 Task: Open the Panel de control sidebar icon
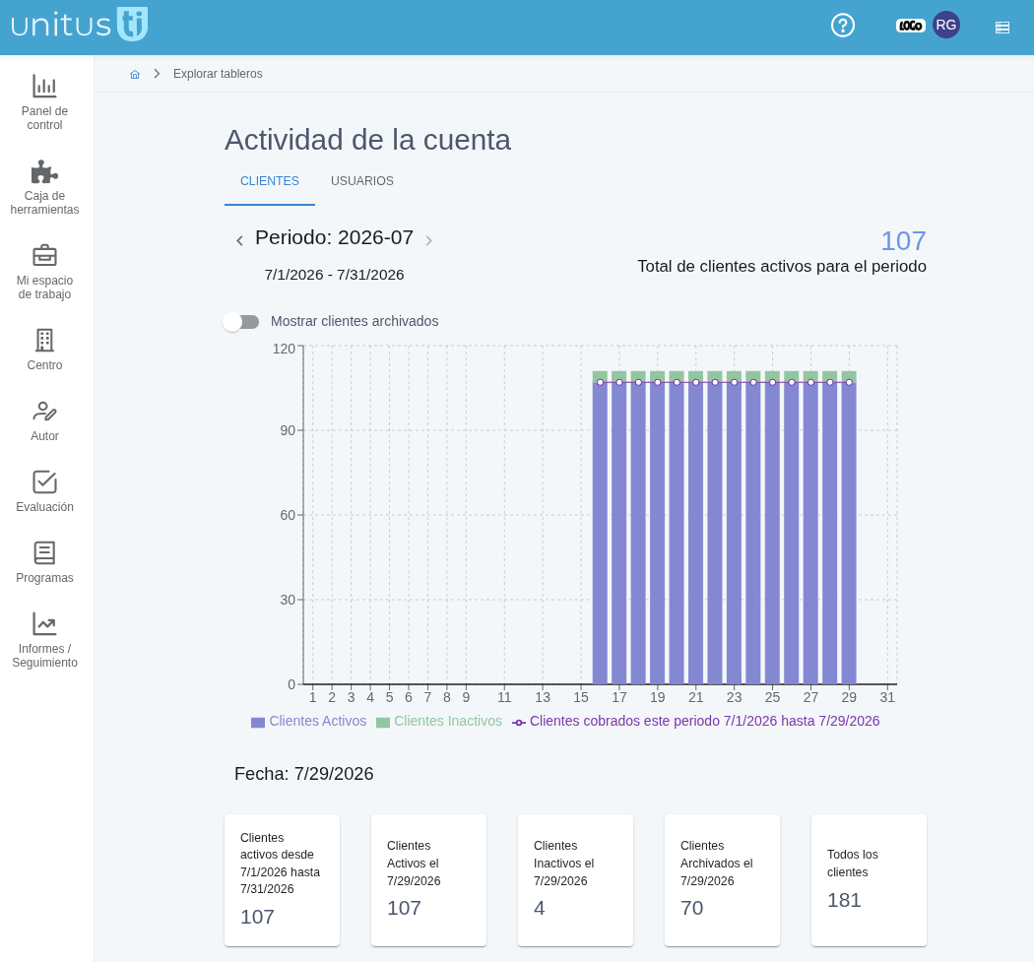pyautogui.click(x=44, y=87)
